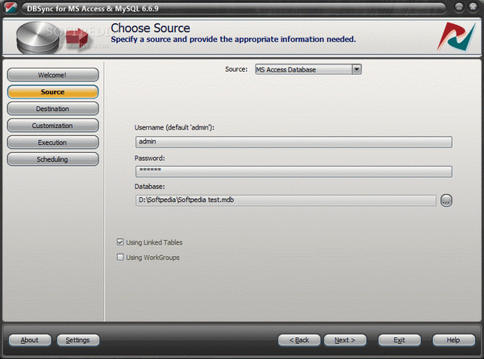
Task: Go to the Welcome! step
Action: (x=52, y=75)
